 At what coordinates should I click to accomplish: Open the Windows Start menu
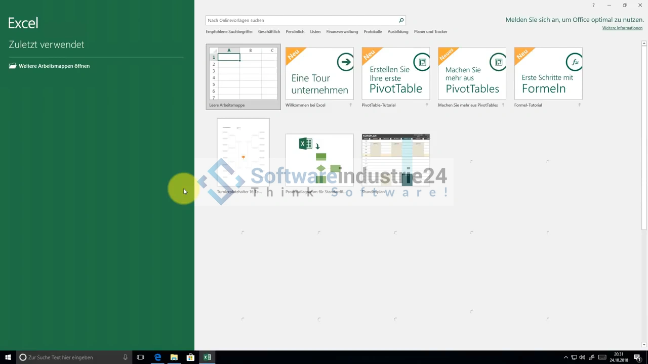[8, 357]
